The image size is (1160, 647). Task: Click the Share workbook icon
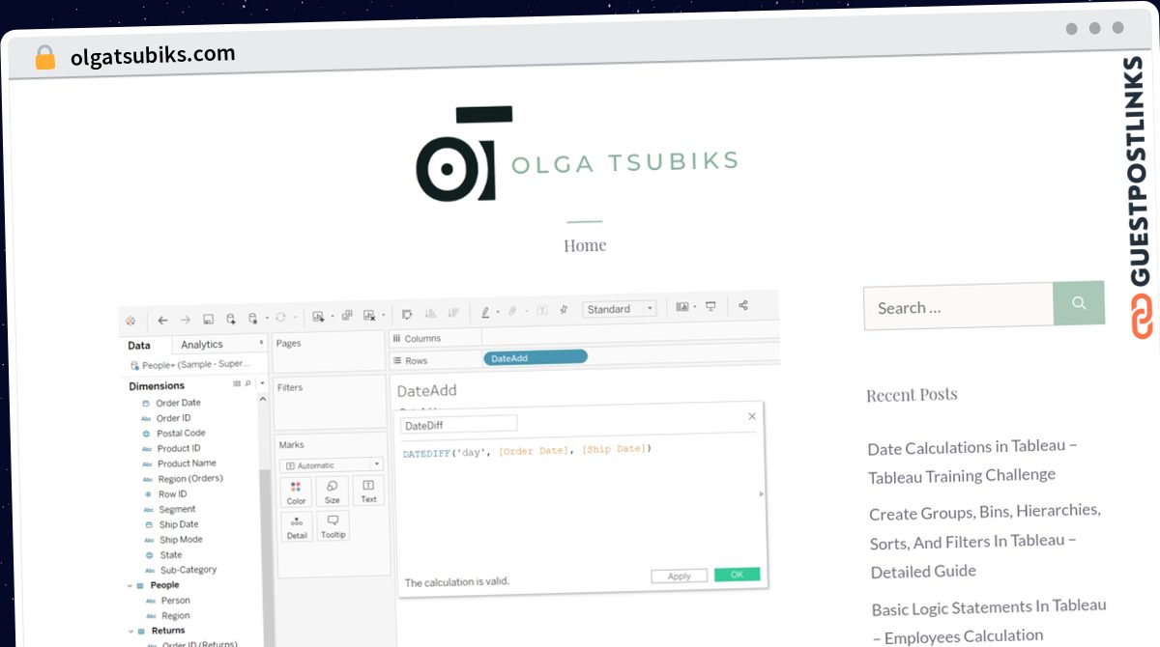(x=743, y=305)
